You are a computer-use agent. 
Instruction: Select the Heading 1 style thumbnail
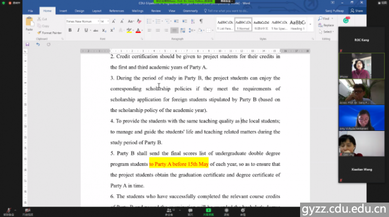[x=297, y=24]
